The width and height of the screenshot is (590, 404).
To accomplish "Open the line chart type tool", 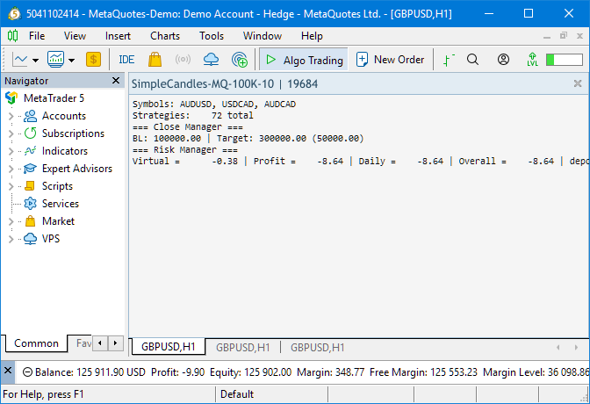I will point(19,60).
